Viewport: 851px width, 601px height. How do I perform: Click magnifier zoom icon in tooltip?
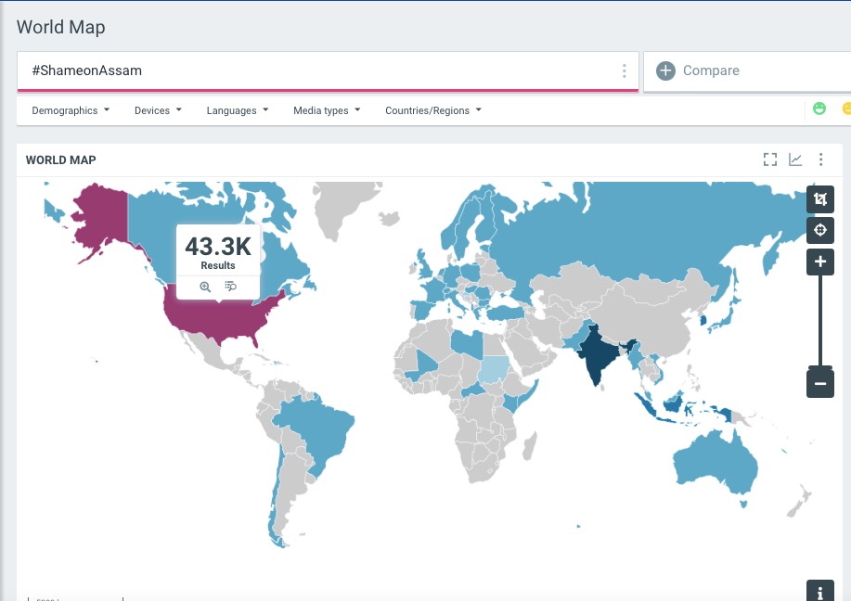click(205, 287)
